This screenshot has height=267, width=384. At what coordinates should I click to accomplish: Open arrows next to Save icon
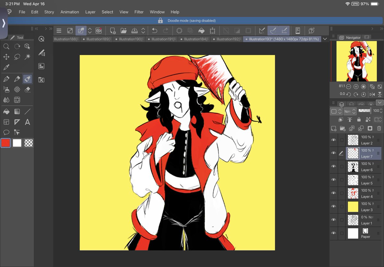coord(143,31)
